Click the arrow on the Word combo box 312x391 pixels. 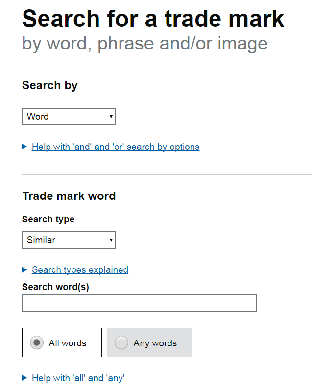tap(111, 117)
